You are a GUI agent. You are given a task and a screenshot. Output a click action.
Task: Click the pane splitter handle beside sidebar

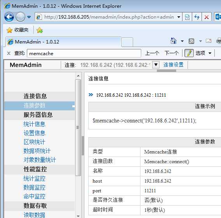(83, 146)
